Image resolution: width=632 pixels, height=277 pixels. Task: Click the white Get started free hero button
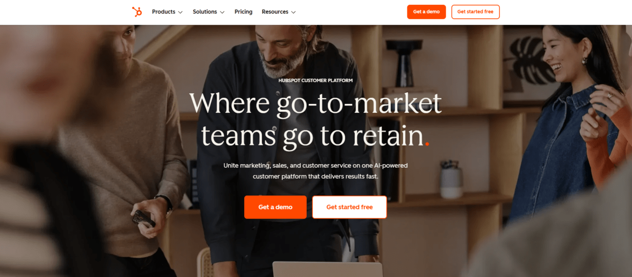[350, 207]
